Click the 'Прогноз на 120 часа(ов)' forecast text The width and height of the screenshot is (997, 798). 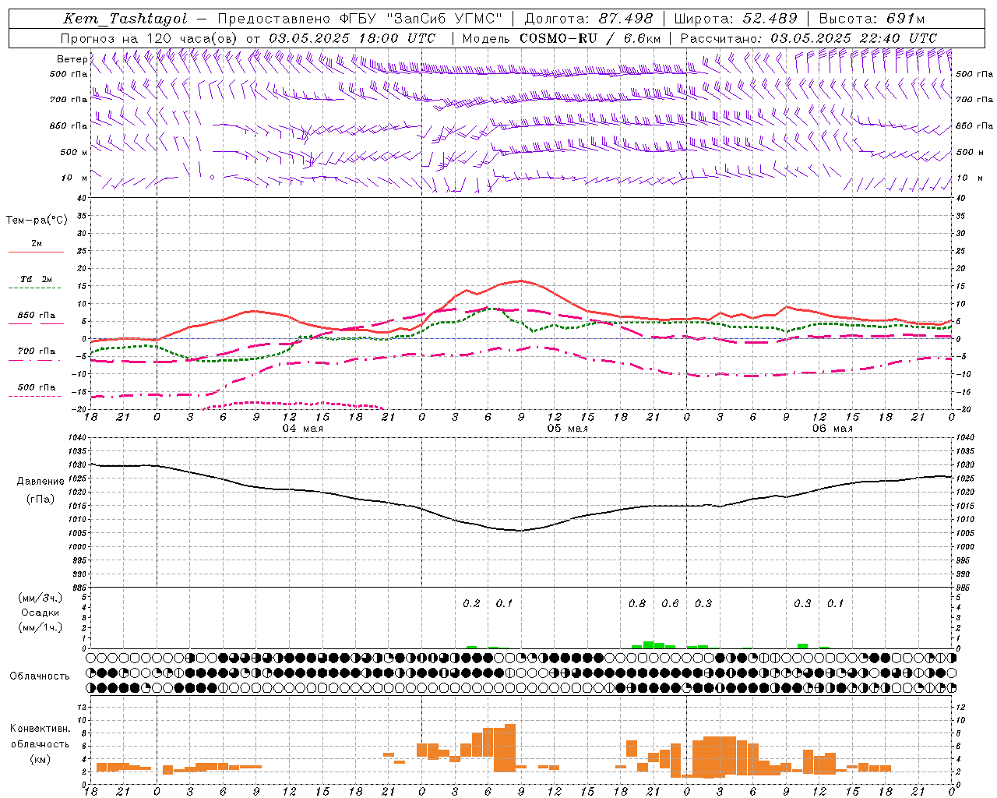tap(150, 38)
